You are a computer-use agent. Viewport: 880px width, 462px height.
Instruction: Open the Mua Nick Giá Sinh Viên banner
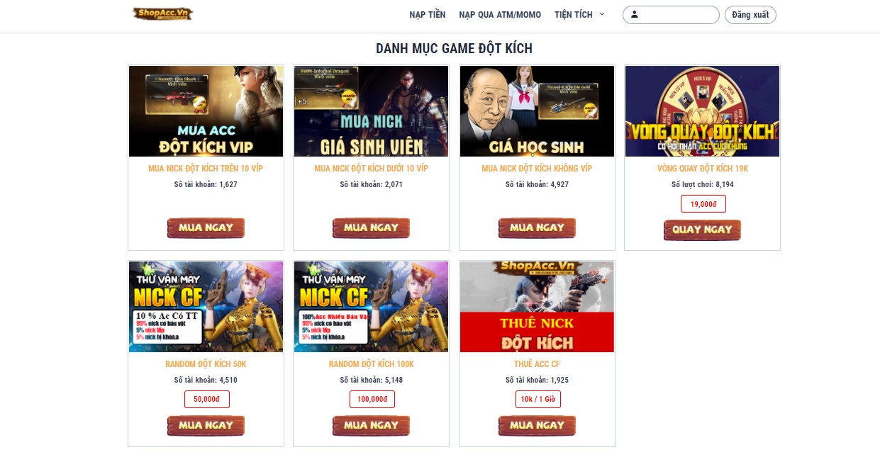coord(371,111)
